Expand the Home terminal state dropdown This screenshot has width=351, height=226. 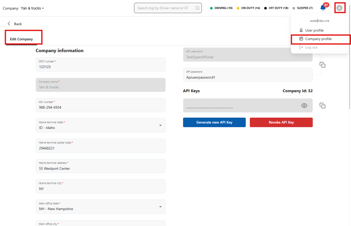point(160,125)
